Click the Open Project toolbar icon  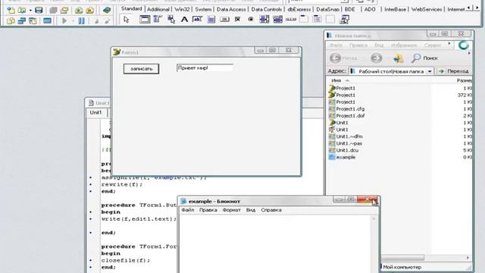(64, 10)
